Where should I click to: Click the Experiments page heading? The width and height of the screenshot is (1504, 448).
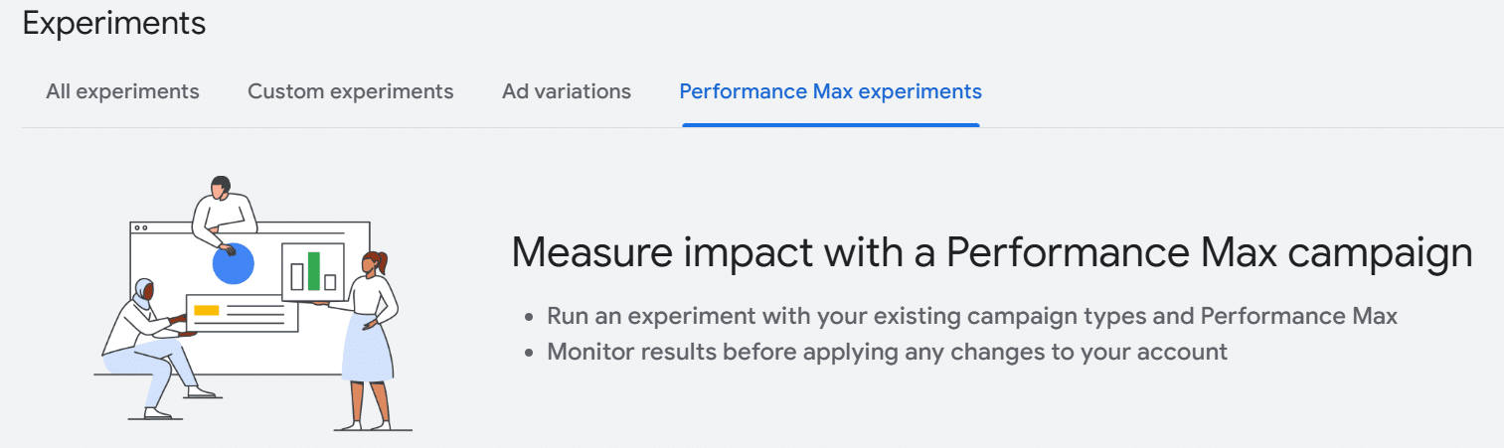[x=114, y=23]
